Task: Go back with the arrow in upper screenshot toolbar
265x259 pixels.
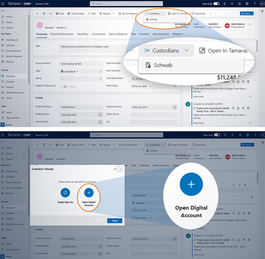Action: 37,13
